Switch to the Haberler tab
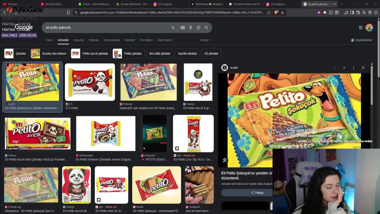Image resolution: width=380 pixels, height=214 pixels. 130,40
